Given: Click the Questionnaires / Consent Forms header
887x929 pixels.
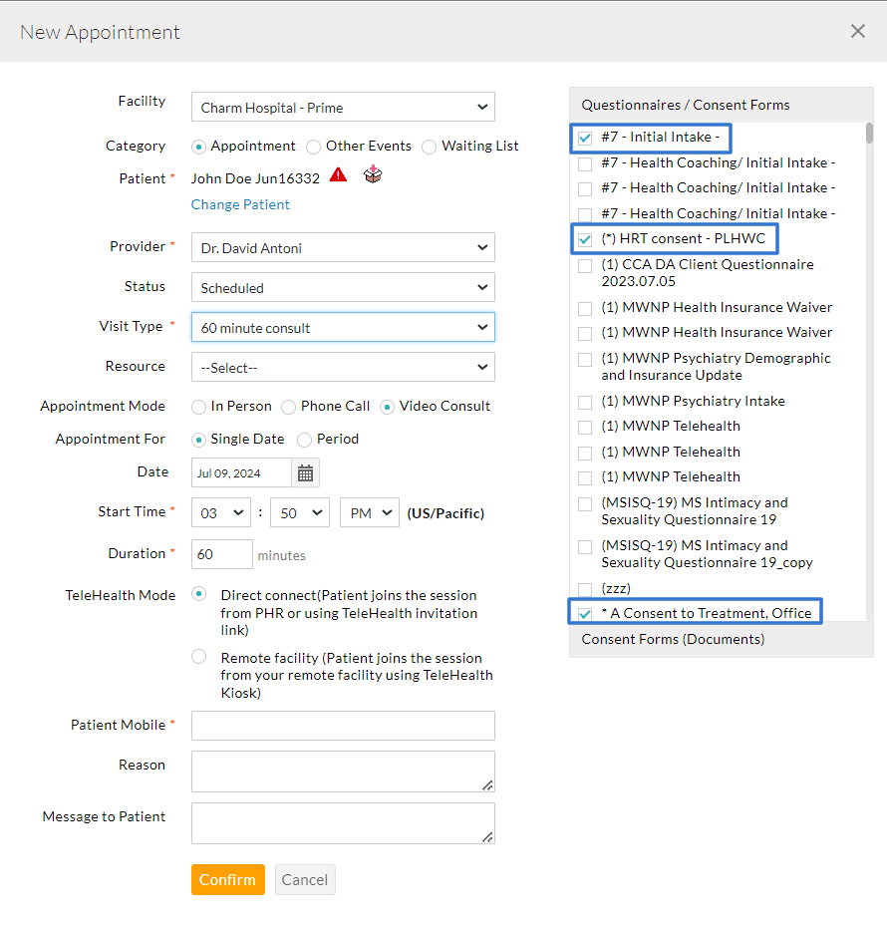Looking at the screenshot, I should click(686, 105).
